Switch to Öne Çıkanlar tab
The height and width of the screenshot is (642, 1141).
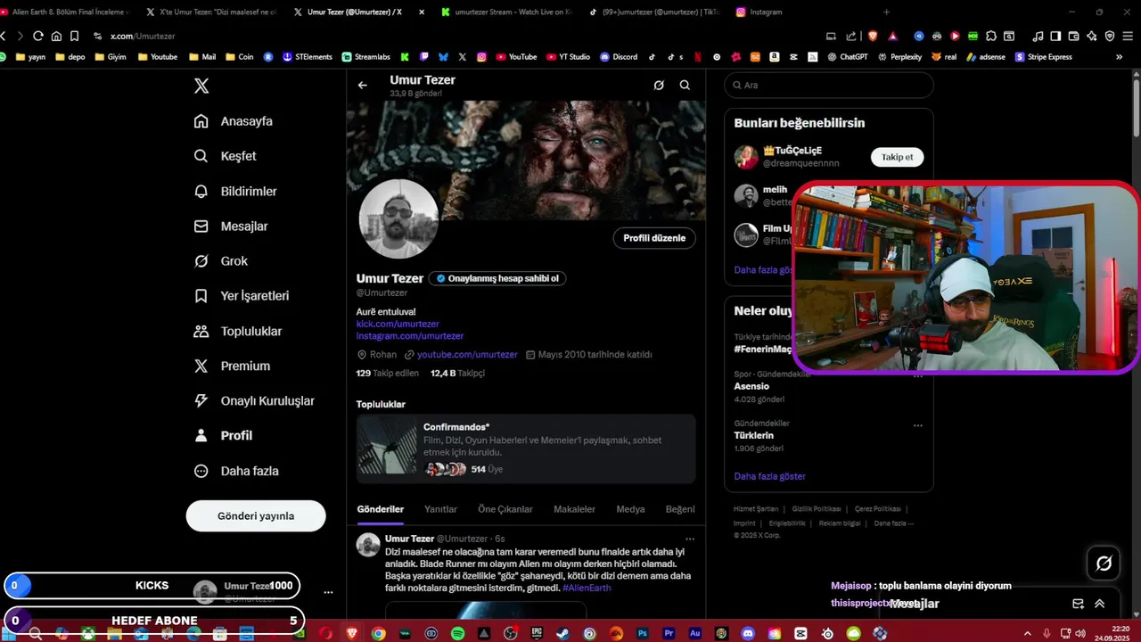(505, 509)
